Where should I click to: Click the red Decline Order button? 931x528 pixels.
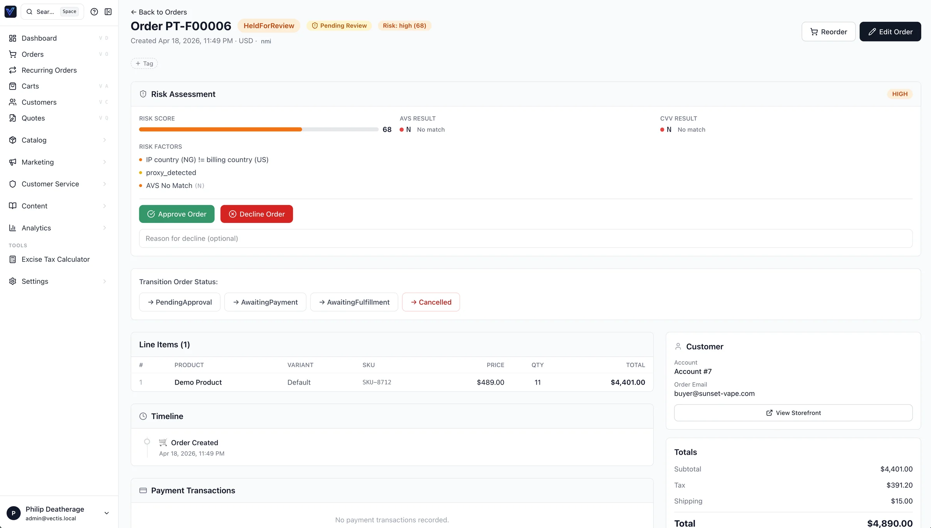pyautogui.click(x=256, y=214)
